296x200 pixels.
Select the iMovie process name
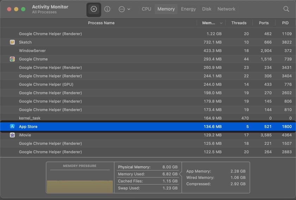[x=25, y=135]
